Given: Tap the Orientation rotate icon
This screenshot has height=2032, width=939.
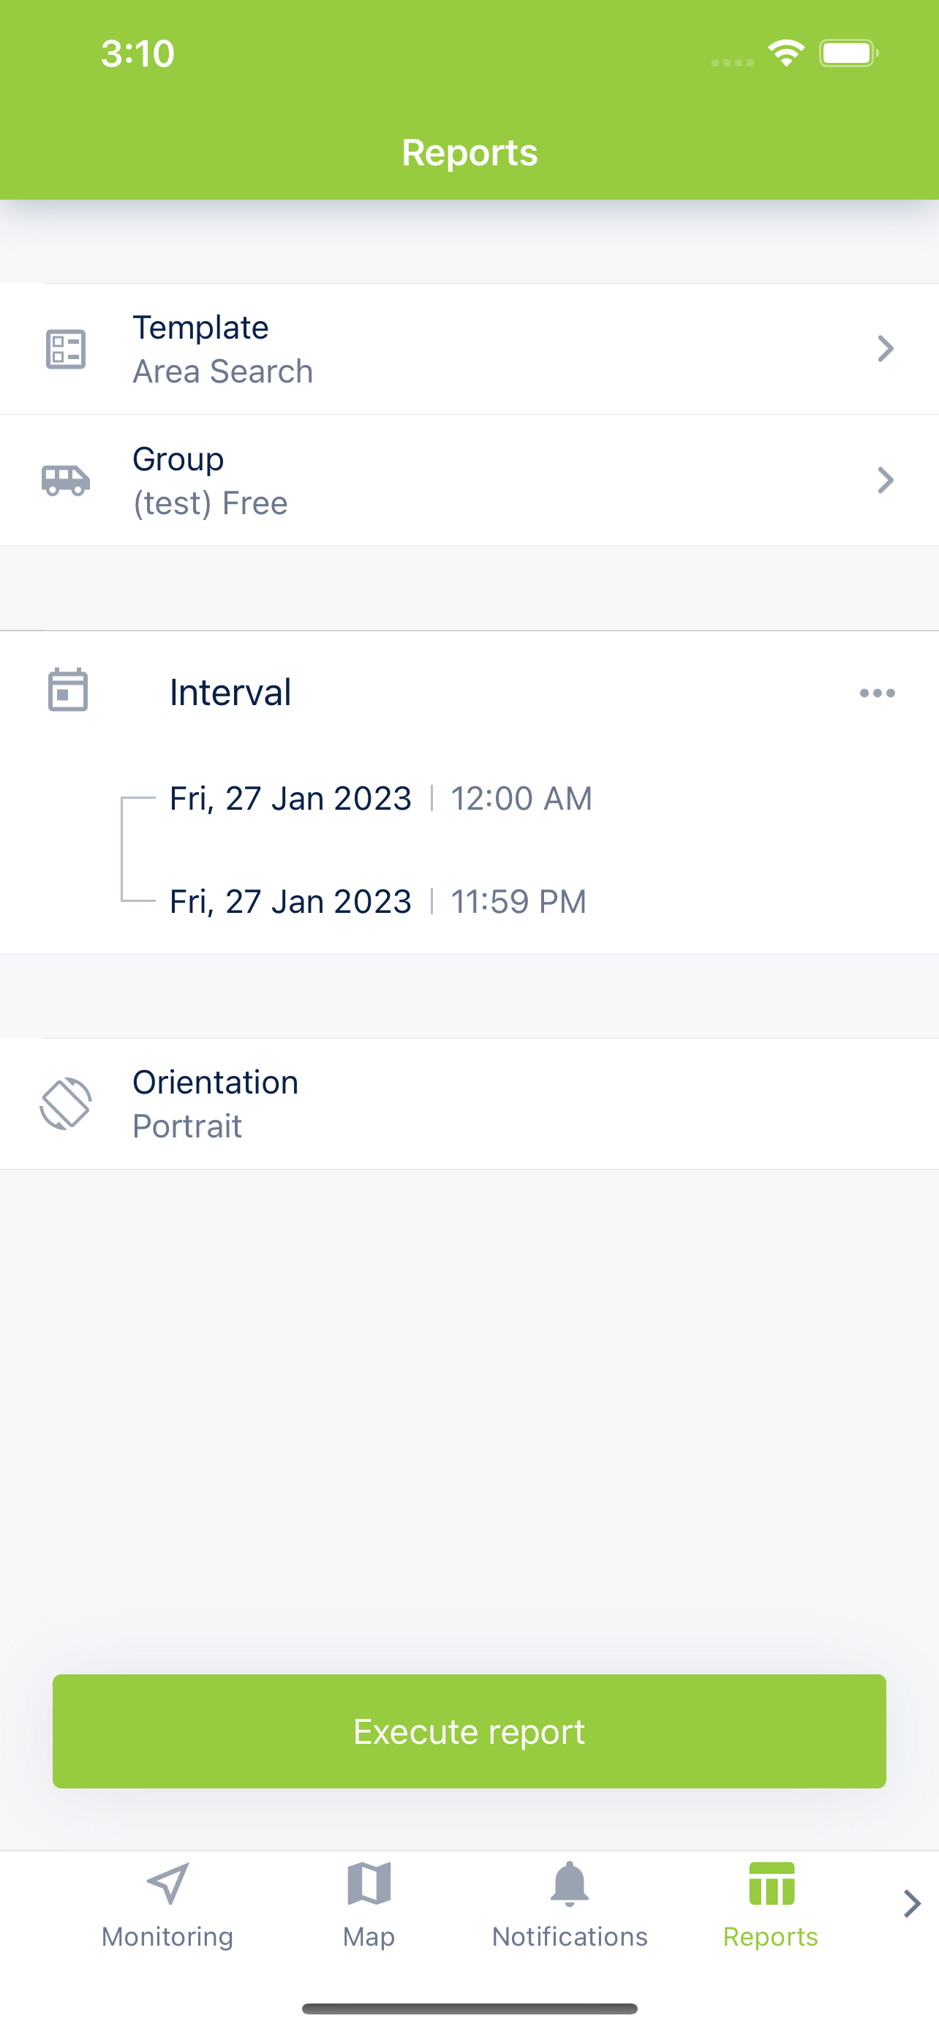Looking at the screenshot, I should click(65, 1104).
